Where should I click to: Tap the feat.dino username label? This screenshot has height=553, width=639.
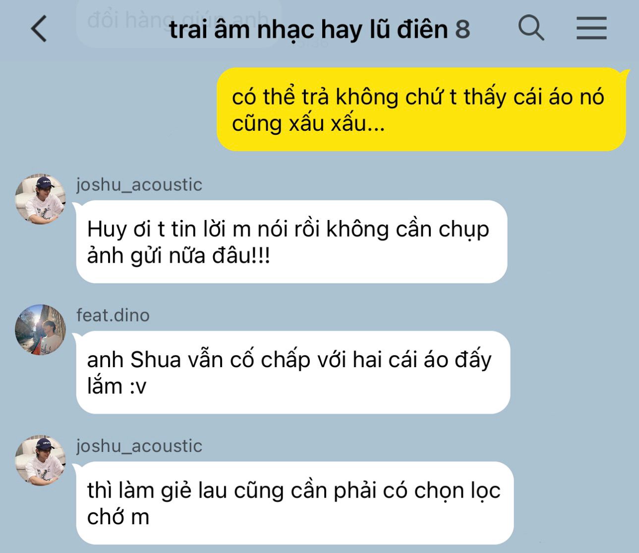(x=113, y=315)
